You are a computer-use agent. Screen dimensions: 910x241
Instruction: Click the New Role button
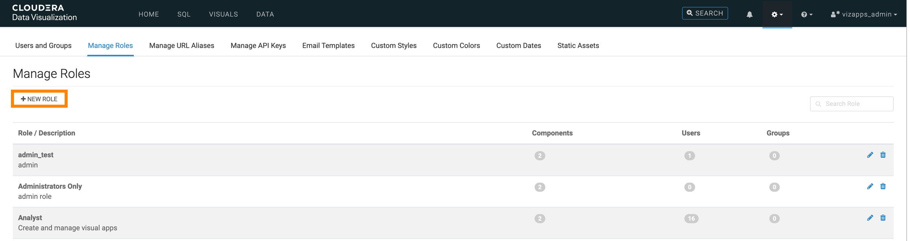point(39,99)
